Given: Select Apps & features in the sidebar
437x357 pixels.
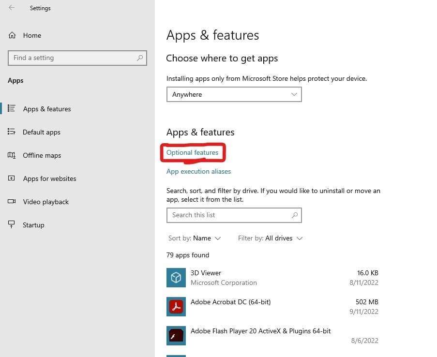Looking at the screenshot, I should tap(46, 108).
